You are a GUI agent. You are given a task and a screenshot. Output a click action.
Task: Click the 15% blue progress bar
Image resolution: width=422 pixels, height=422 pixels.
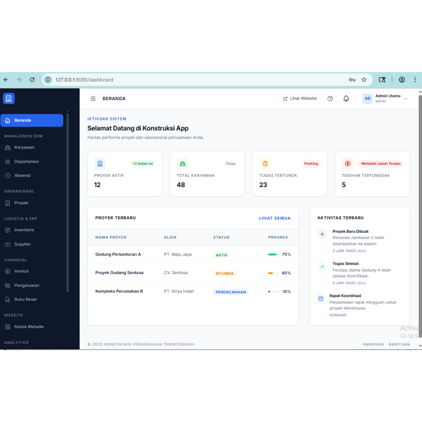[x=274, y=292]
